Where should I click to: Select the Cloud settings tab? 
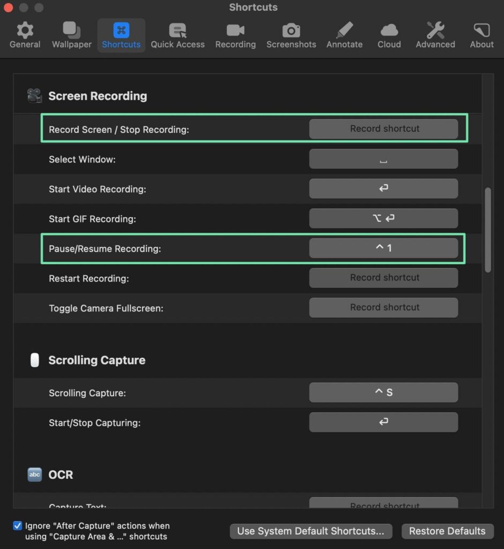[x=389, y=35]
